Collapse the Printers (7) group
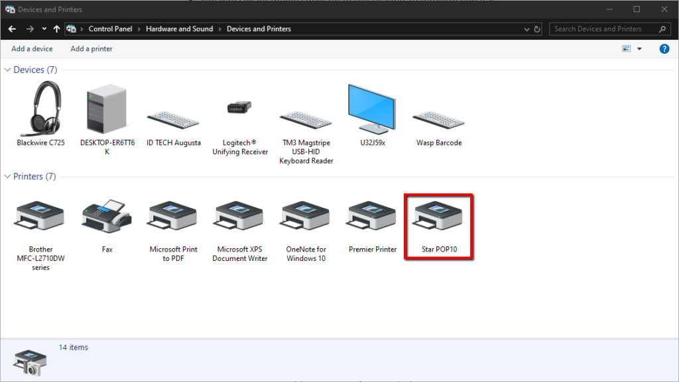This screenshot has height=382, width=679. [x=7, y=176]
